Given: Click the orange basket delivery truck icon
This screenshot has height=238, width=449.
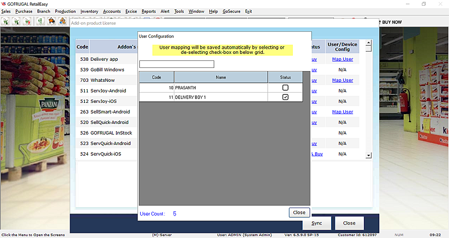Looking at the screenshot, I should [51, 22].
